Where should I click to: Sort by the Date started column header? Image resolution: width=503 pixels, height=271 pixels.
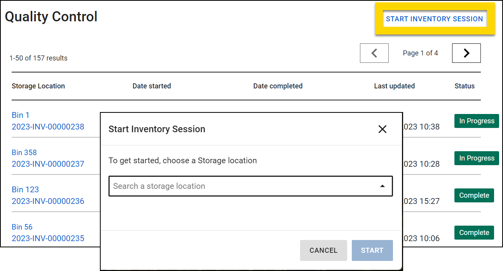click(x=152, y=86)
